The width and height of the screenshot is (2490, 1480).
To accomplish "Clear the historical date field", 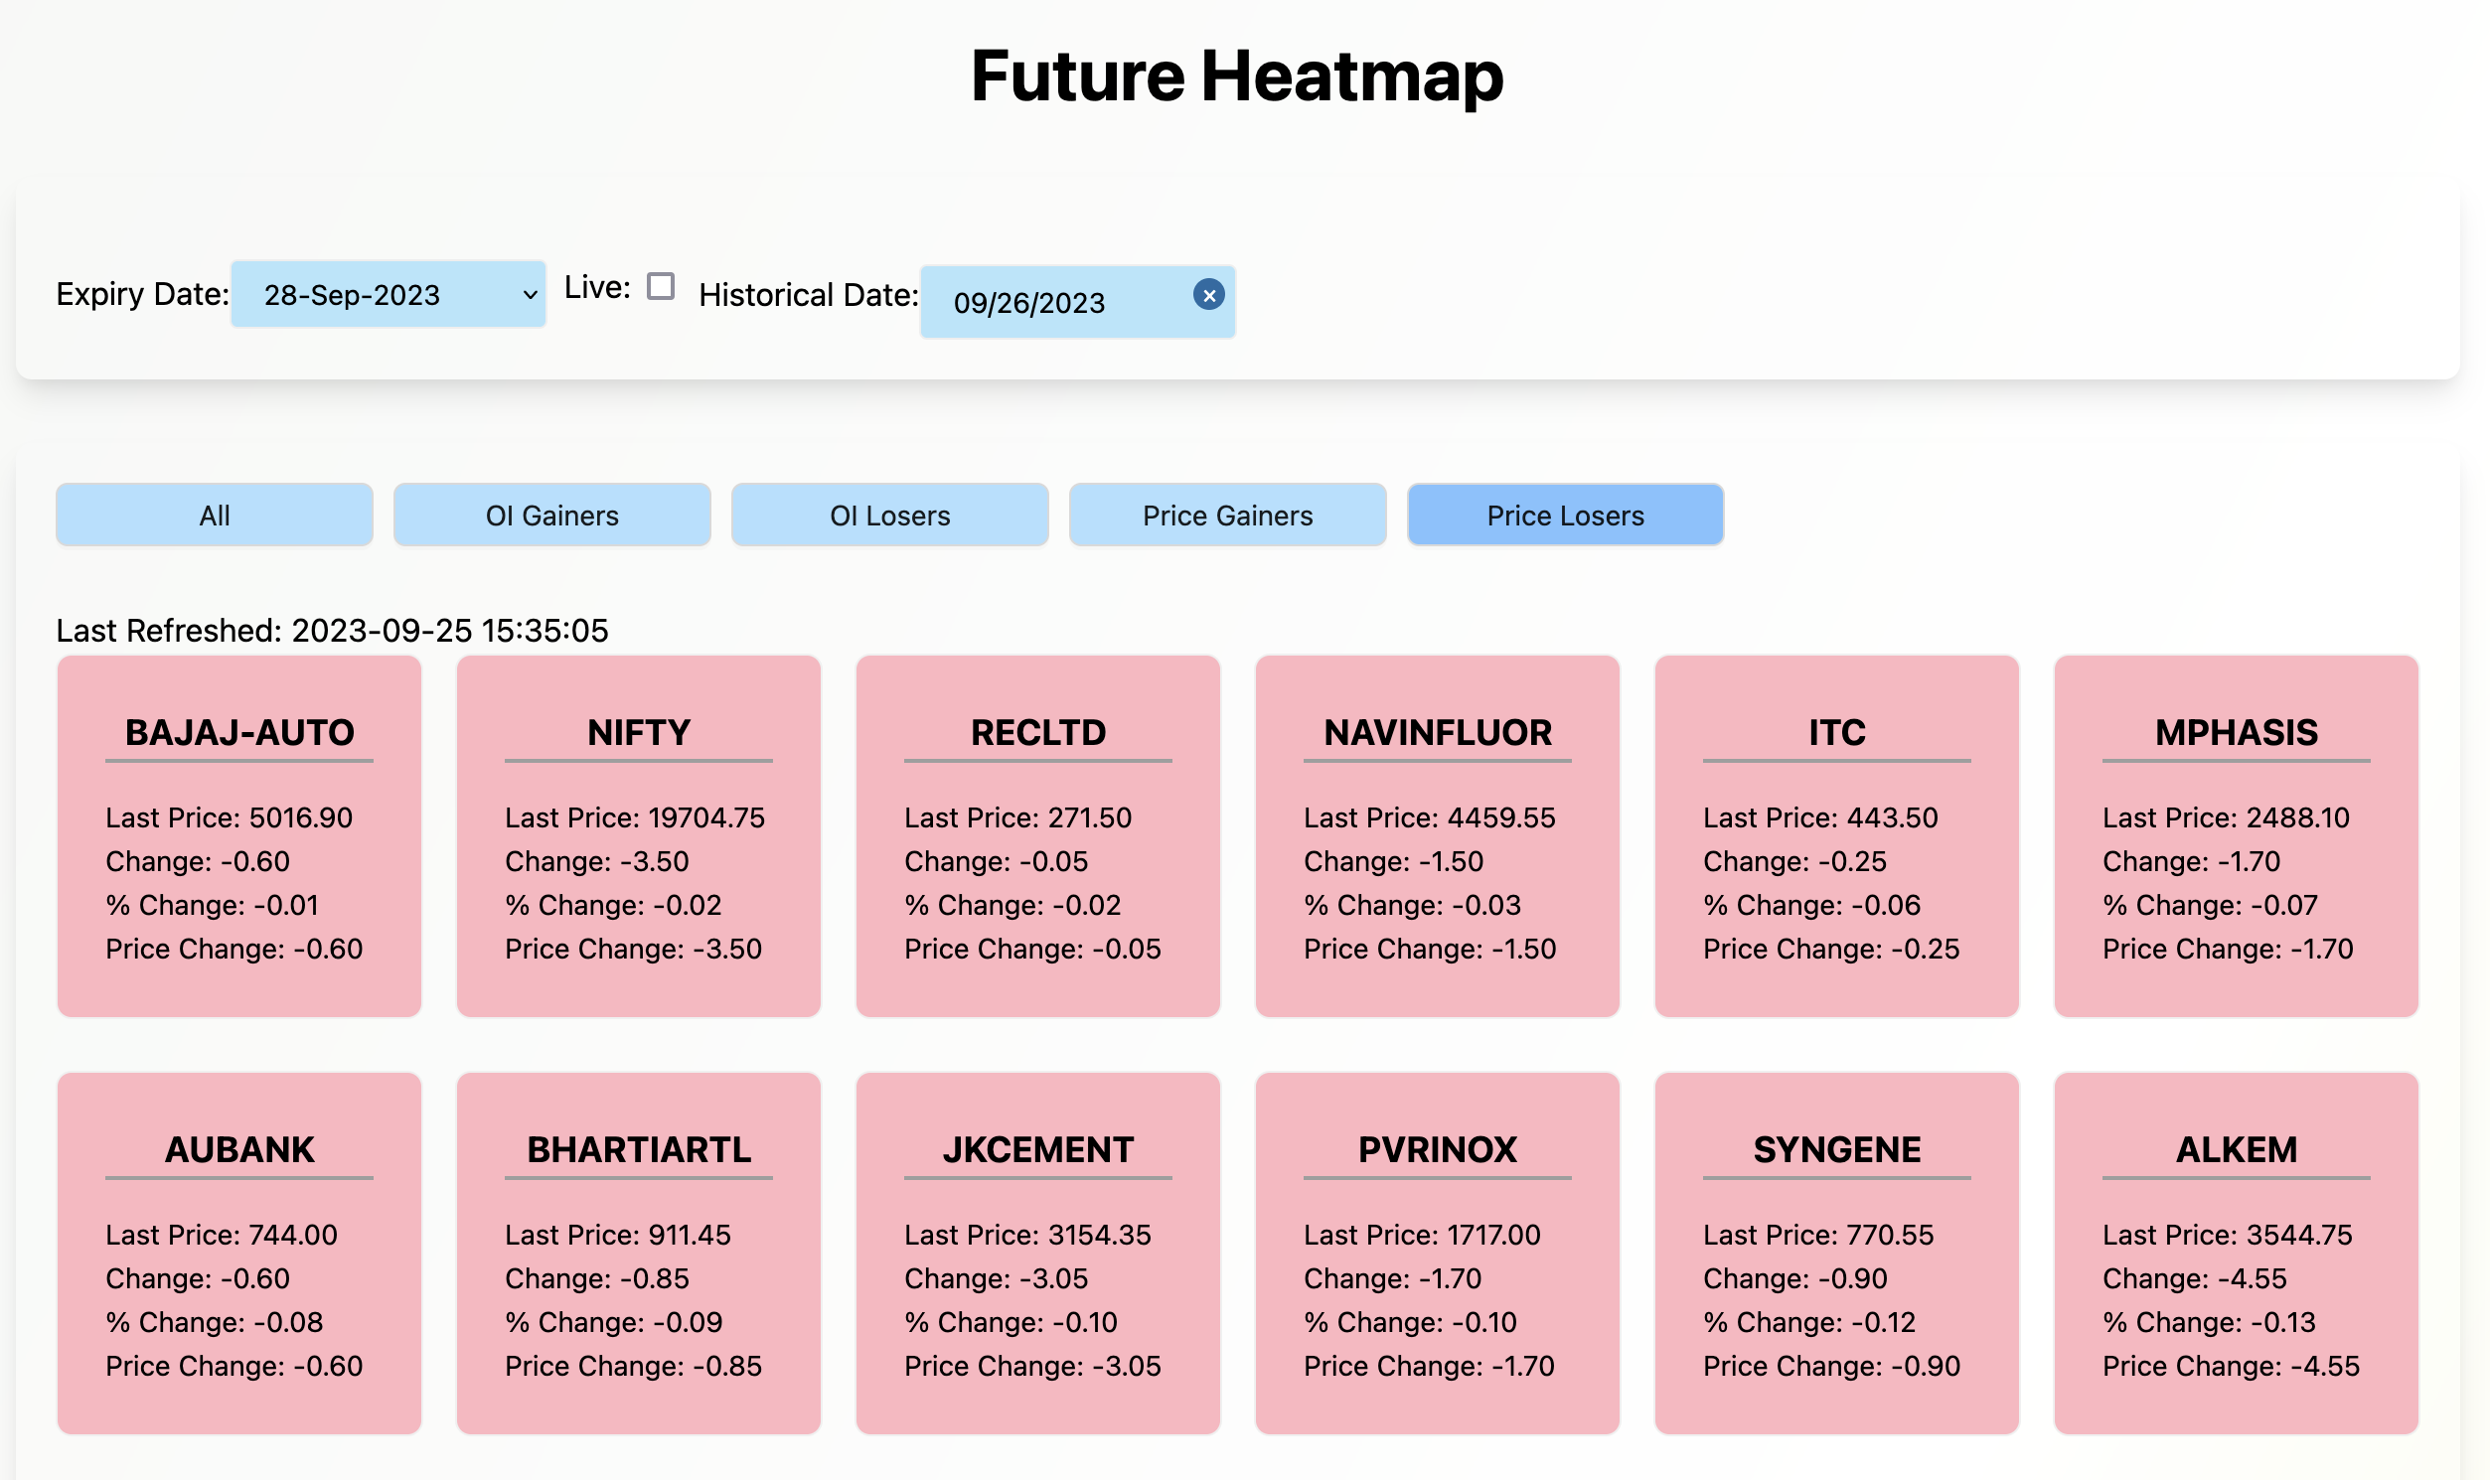I will coord(1208,294).
